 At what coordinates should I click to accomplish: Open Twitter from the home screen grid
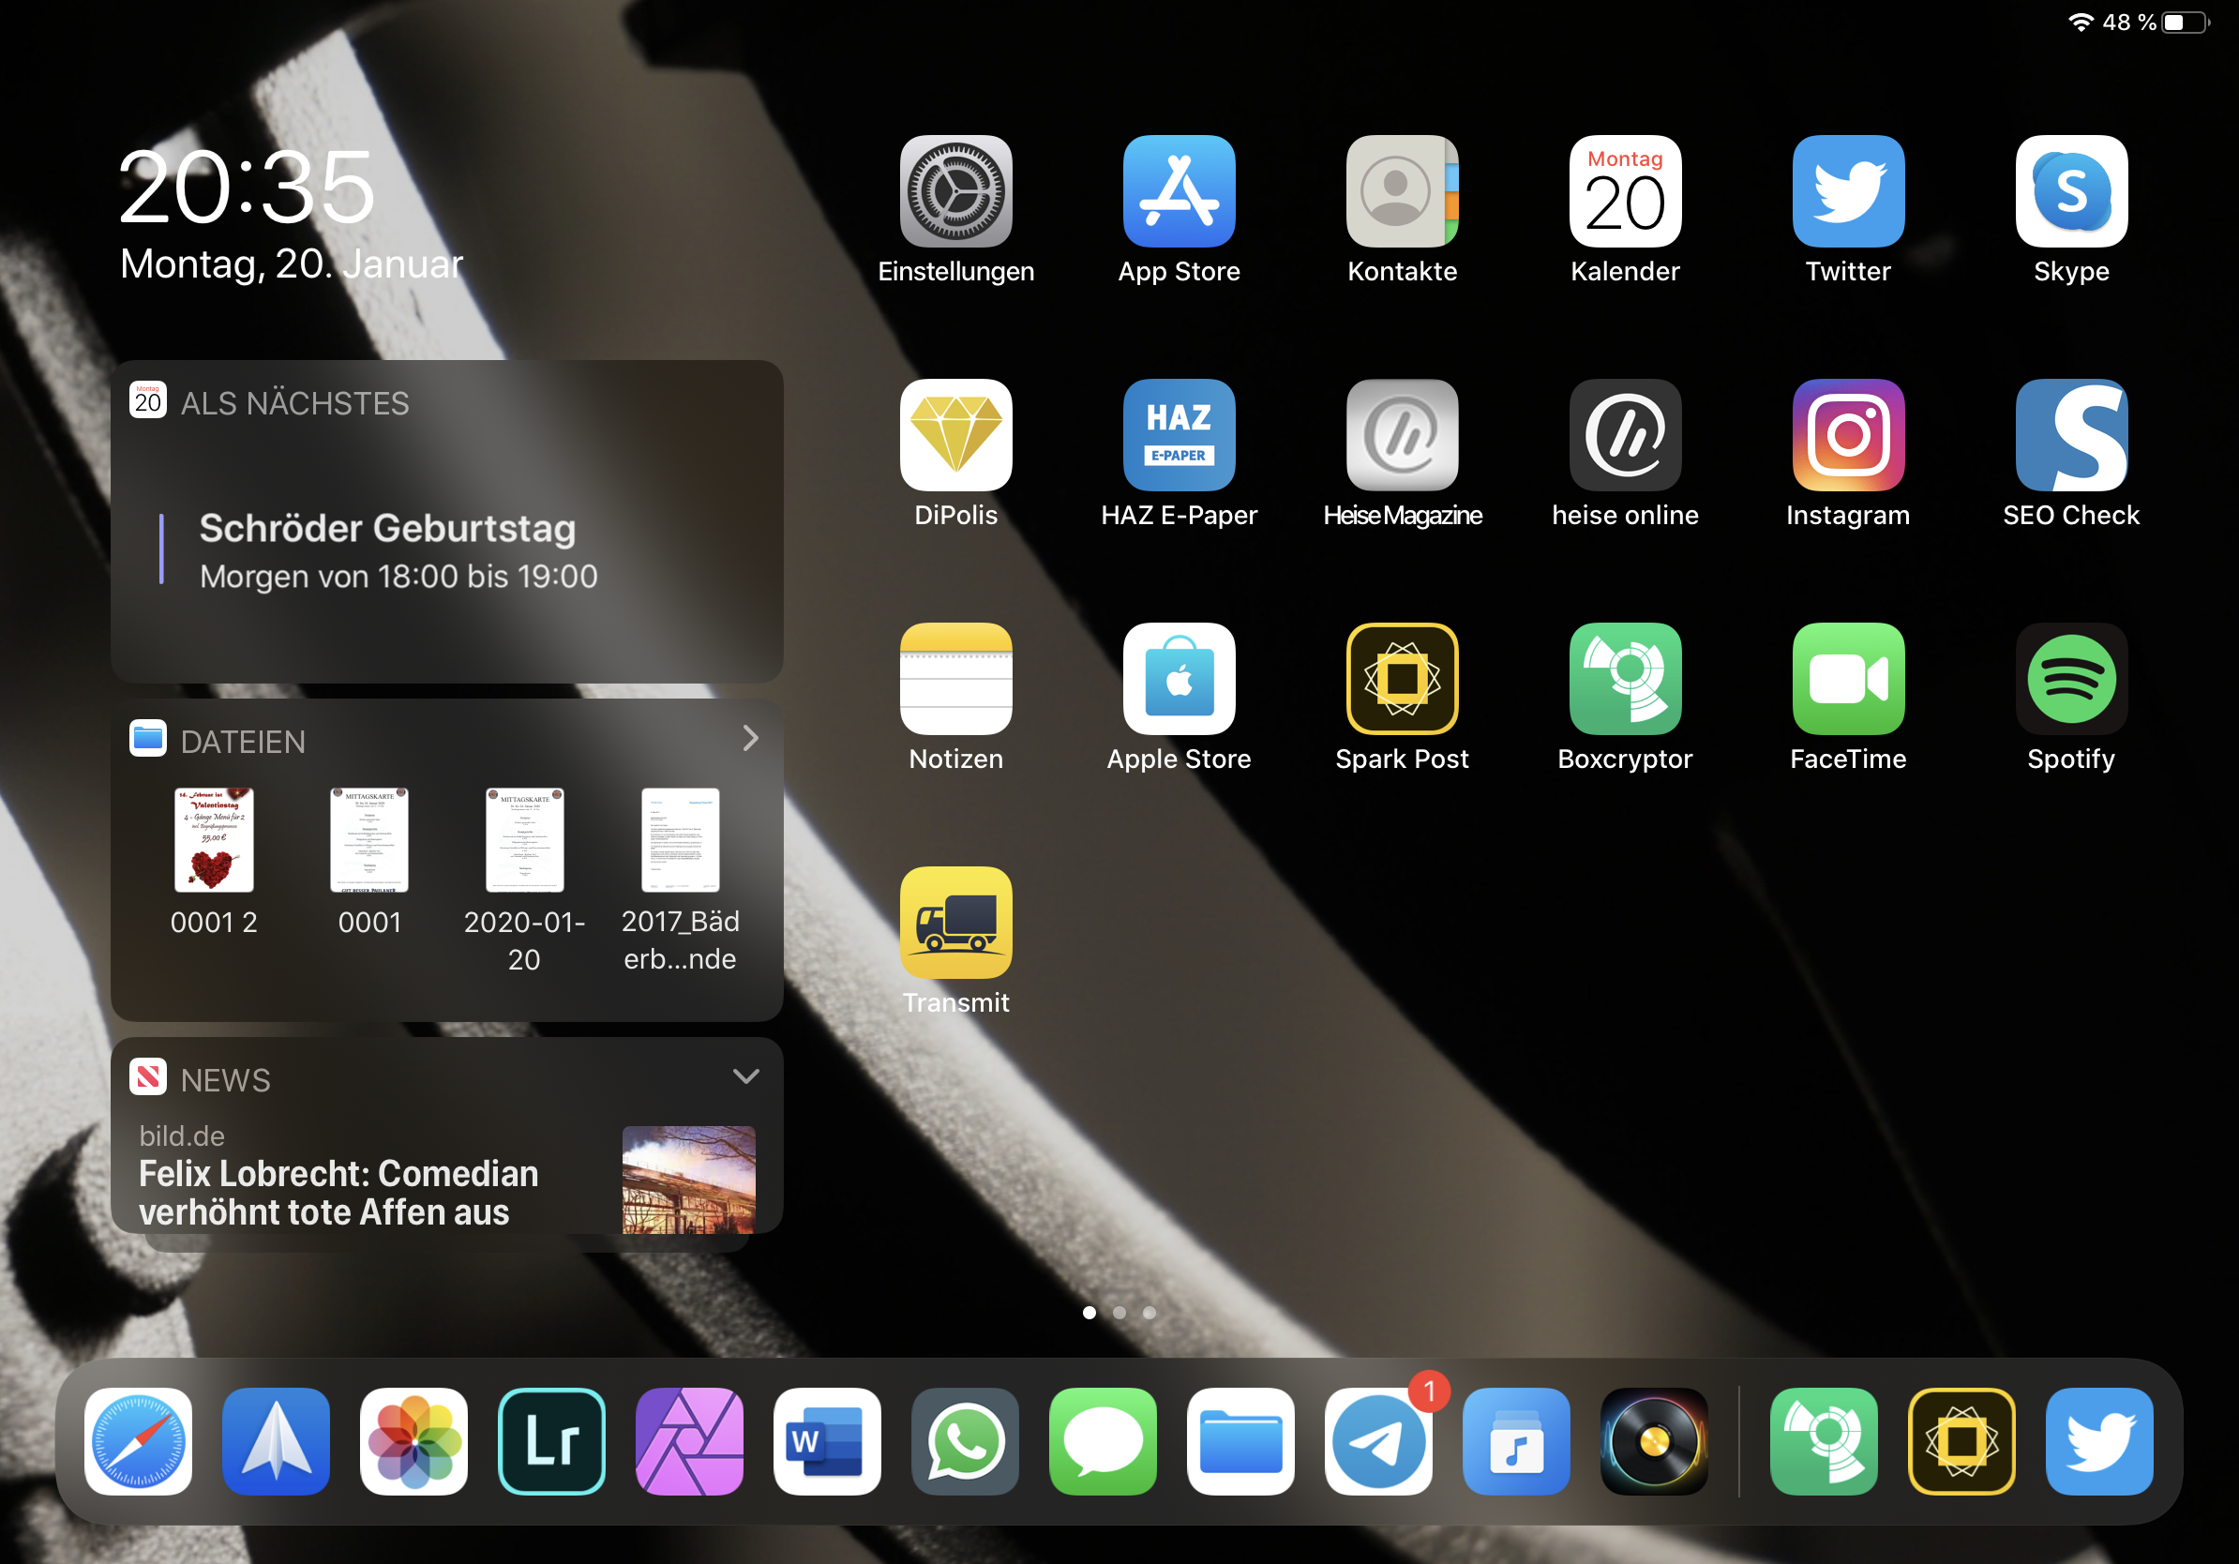[1848, 191]
